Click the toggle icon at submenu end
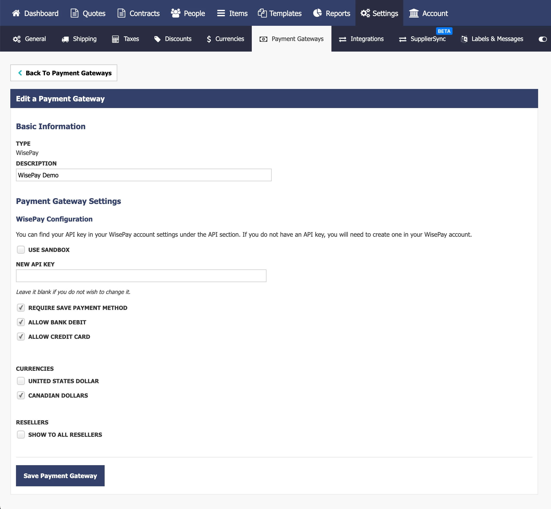This screenshot has height=509, width=551. (543, 39)
